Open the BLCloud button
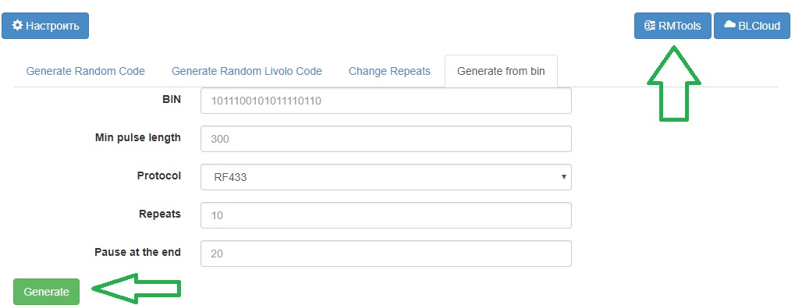Image resolution: width=795 pixels, height=305 pixels. pyautogui.click(x=752, y=26)
